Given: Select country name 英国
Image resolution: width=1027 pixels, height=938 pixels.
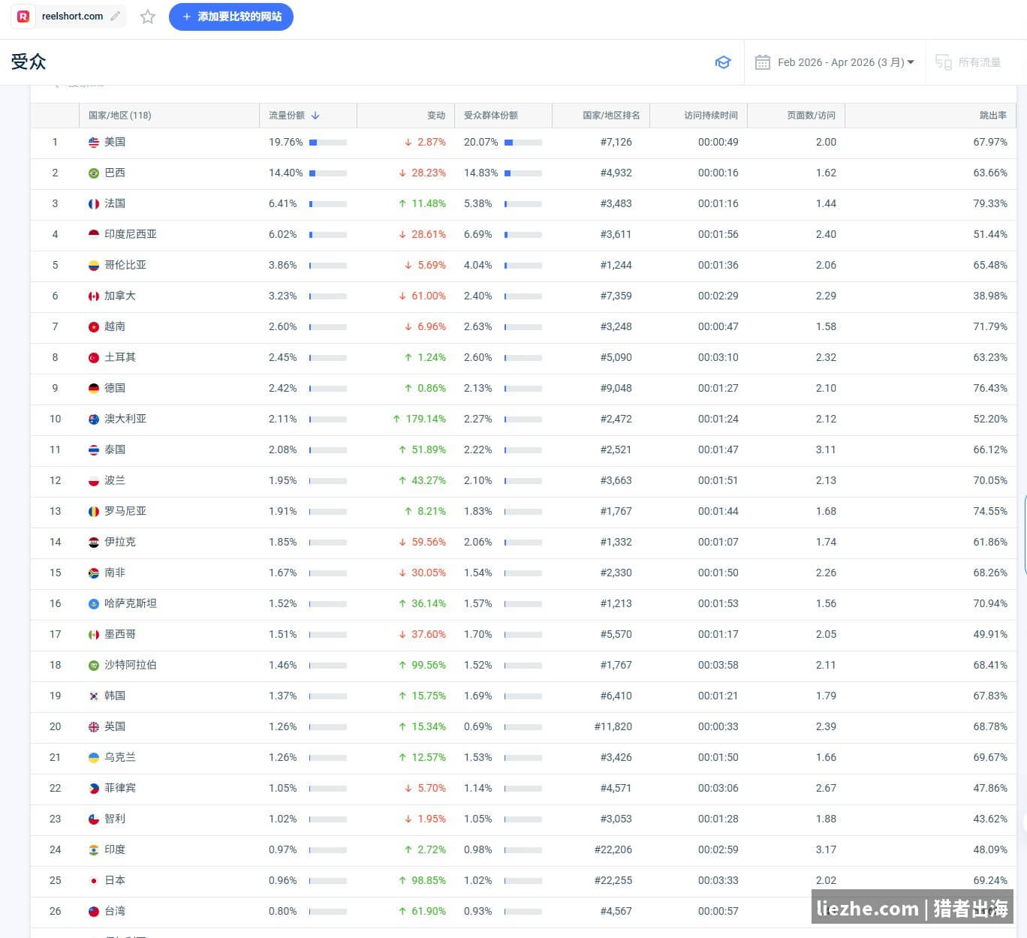Looking at the screenshot, I should (115, 726).
